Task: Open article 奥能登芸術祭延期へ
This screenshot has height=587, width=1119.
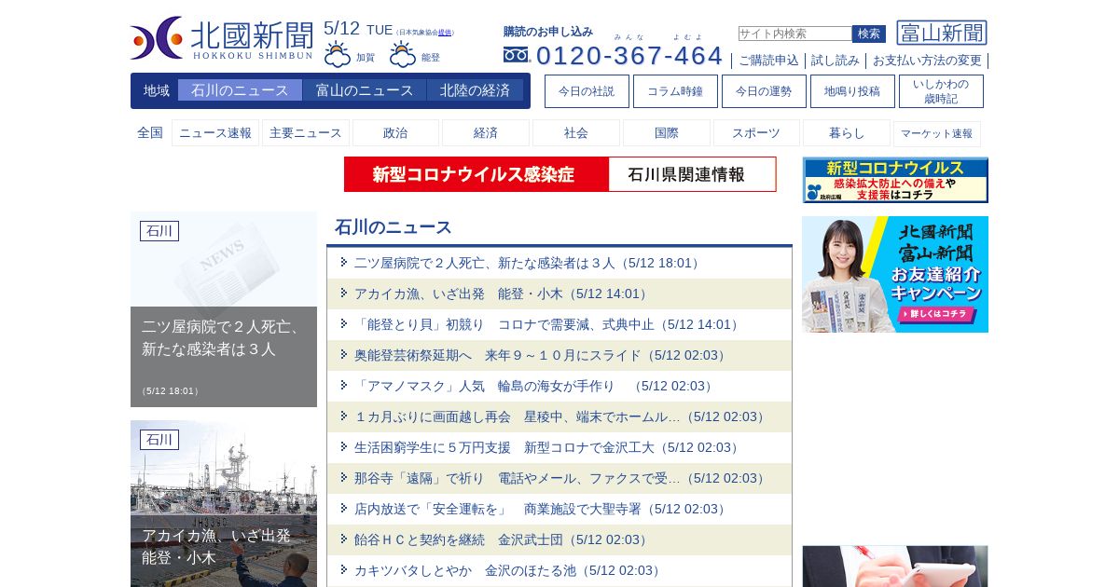Action: pos(541,355)
